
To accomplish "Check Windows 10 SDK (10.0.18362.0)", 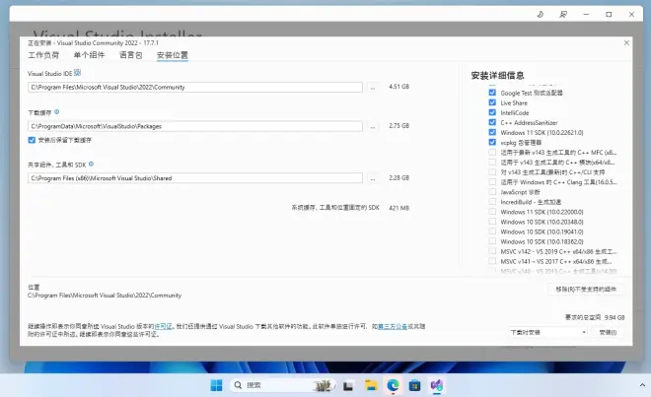I will tap(492, 241).
